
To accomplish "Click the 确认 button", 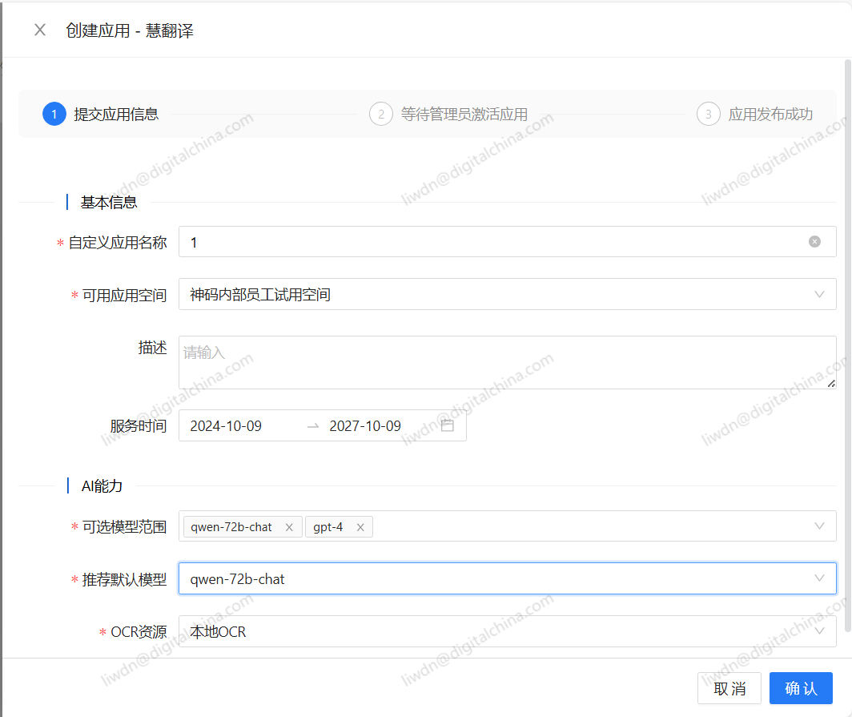I will (x=801, y=688).
